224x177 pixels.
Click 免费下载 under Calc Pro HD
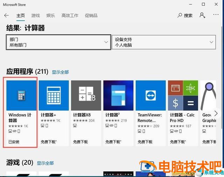pos(178,142)
